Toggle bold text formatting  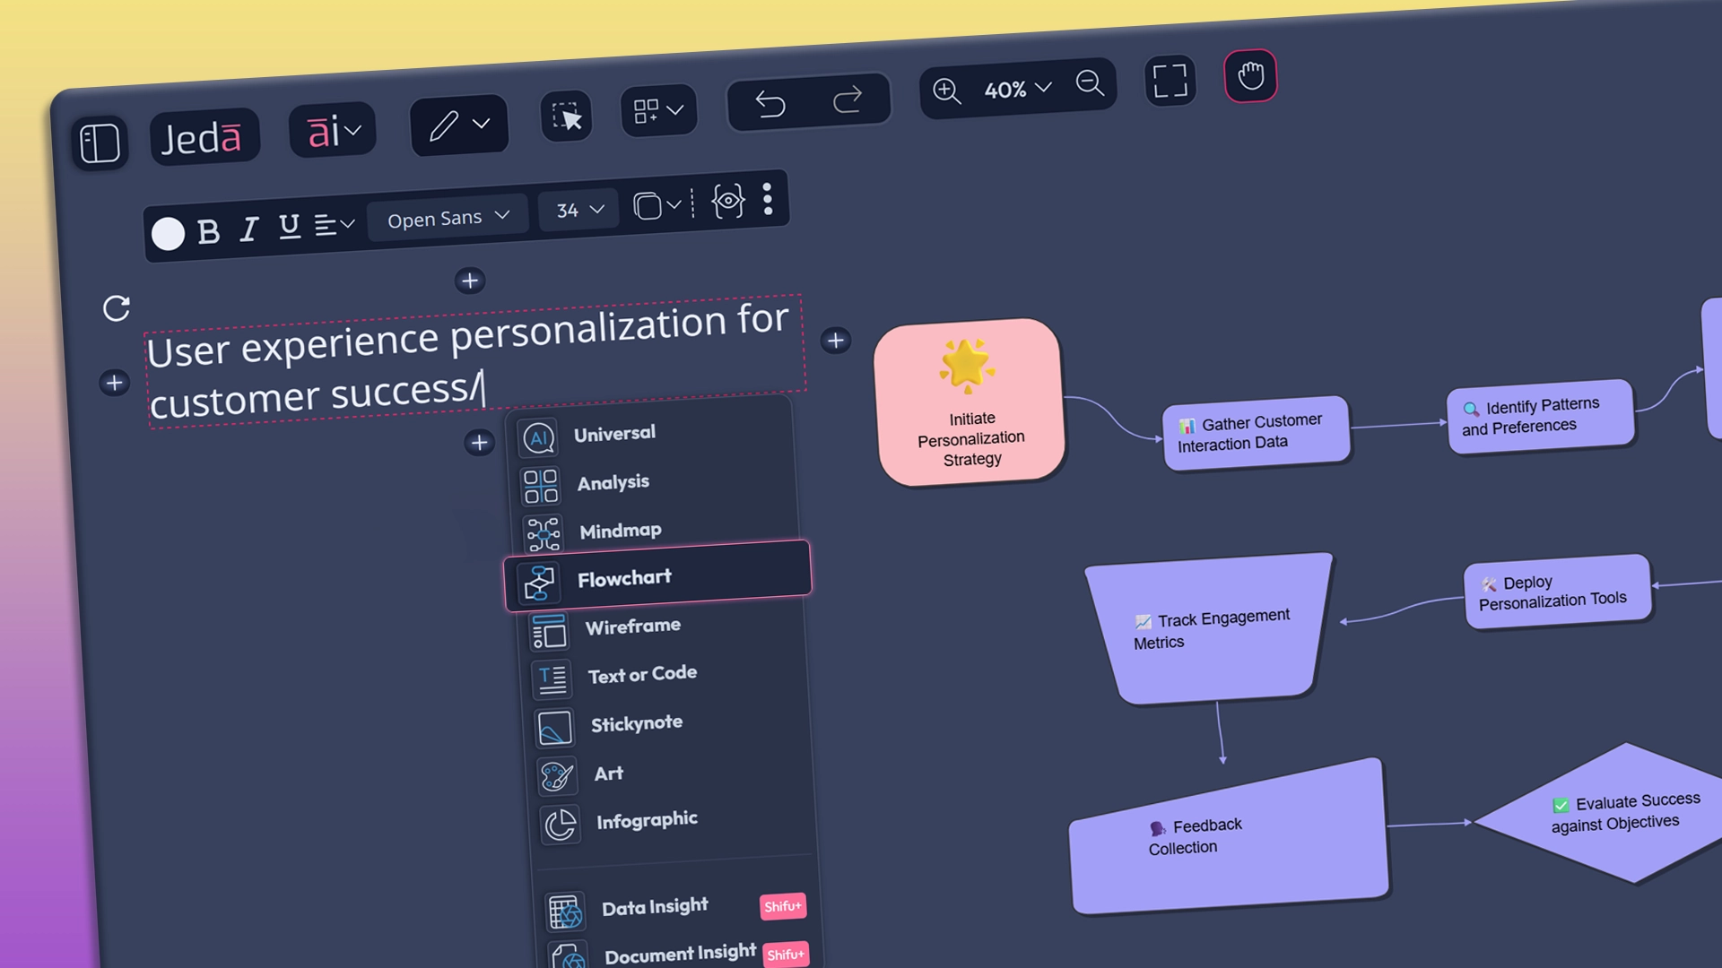208,231
